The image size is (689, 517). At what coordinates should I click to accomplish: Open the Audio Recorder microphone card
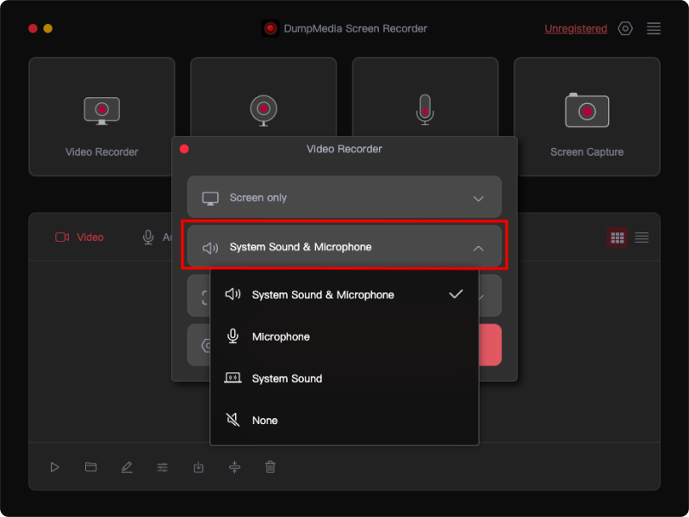tap(425, 97)
